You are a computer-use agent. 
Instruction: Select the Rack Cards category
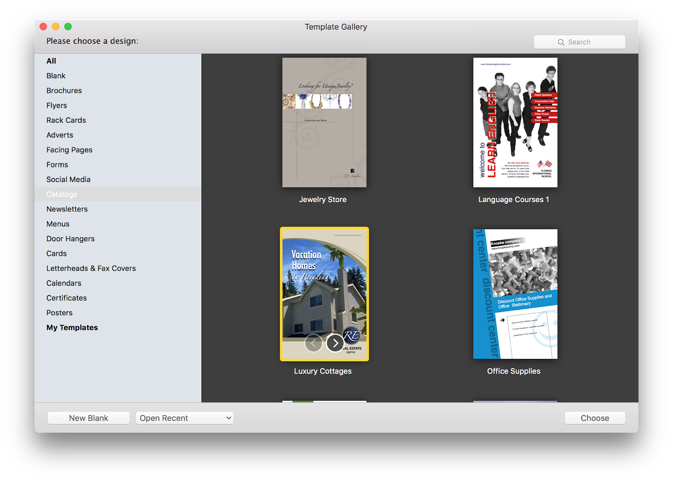coord(66,120)
